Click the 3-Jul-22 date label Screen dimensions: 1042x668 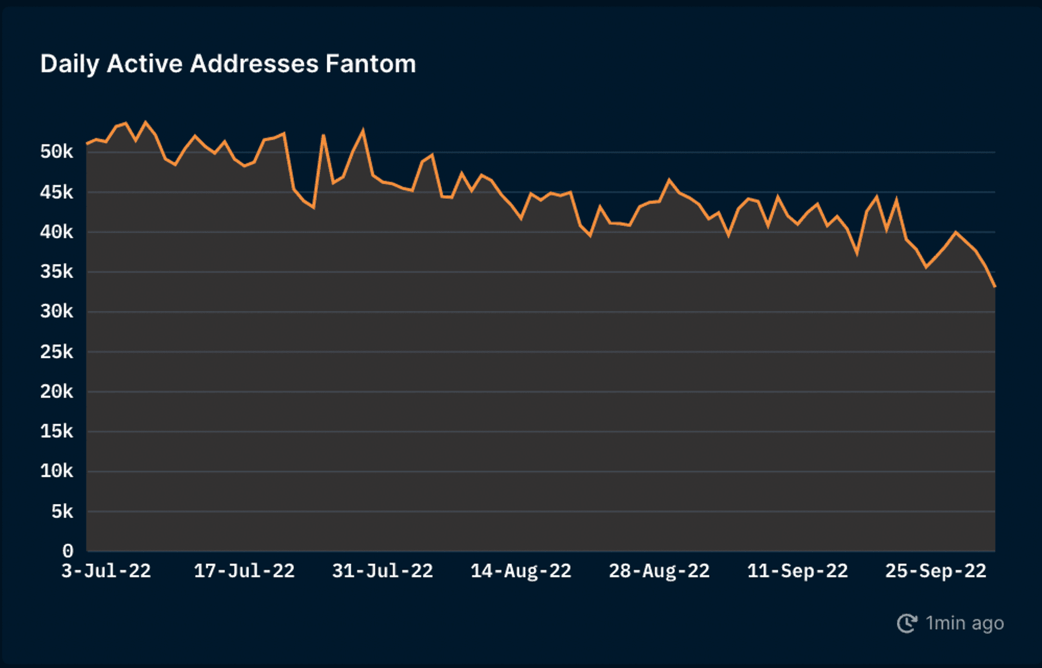pyautogui.click(x=106, y=571)
